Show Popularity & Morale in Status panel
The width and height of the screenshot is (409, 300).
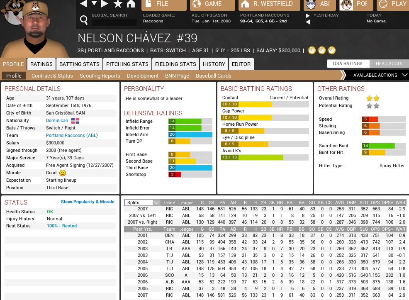click(x=88, y=202)
